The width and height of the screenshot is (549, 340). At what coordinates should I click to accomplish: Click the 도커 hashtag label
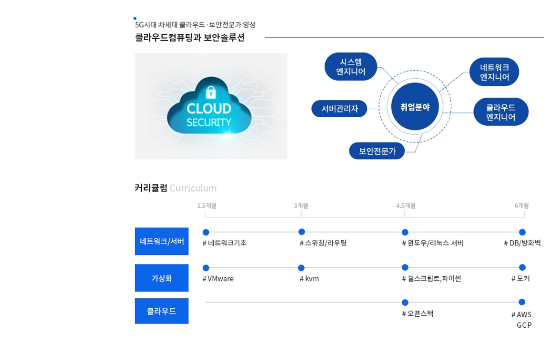coord(520,279)
